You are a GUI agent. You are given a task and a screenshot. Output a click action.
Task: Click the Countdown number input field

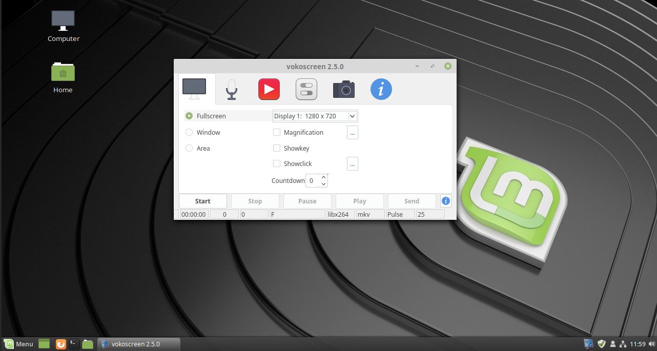(x=312, y=180)
